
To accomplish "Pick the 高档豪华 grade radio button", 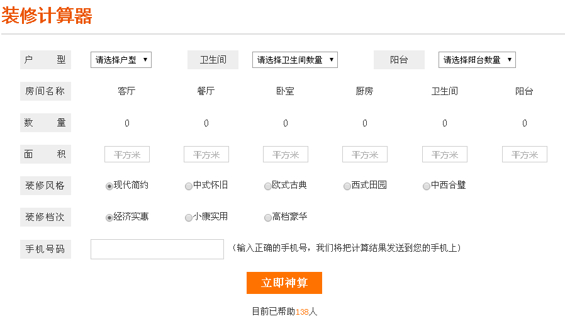I will point(268,218).
